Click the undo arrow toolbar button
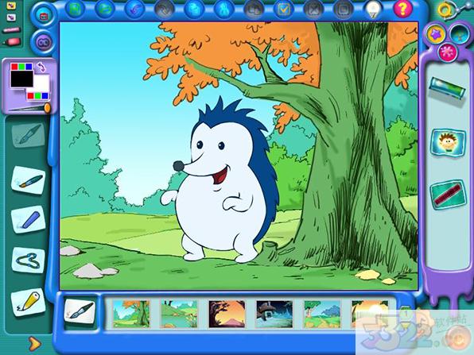The height and width of the screenshot is (355, 474). click(x=134, y=9)
